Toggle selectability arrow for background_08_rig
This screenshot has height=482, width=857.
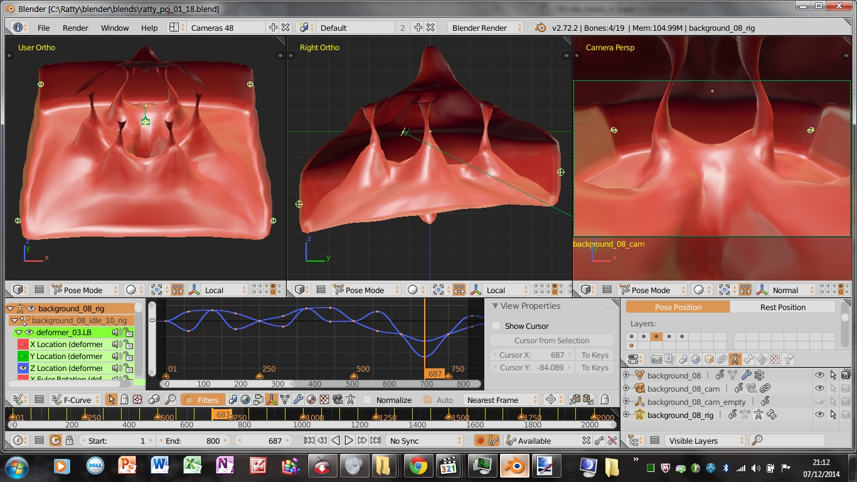click(833, 415)
